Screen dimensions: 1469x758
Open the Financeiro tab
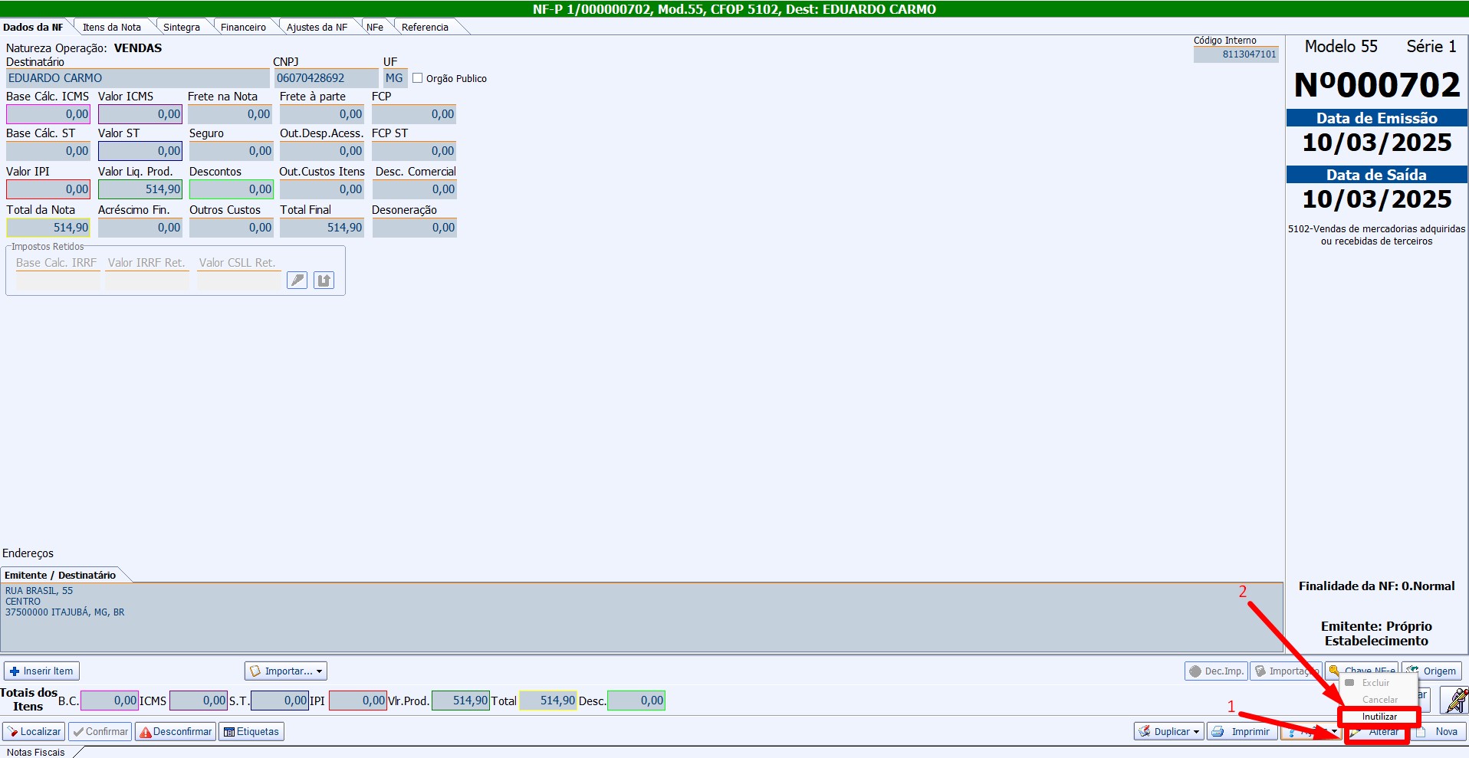click(243, 27)
